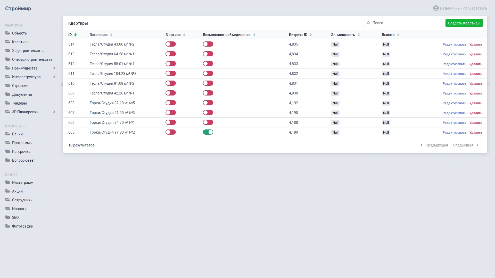This screenshot has height=278, width=495.
Task: Expand the 3D Планировки submenu chevron
Action: (x=54, y=112)
